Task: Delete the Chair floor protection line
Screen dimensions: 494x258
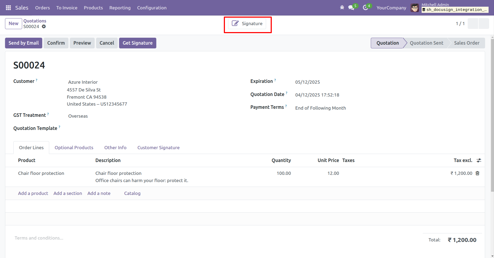Action: tap(477, 173)
